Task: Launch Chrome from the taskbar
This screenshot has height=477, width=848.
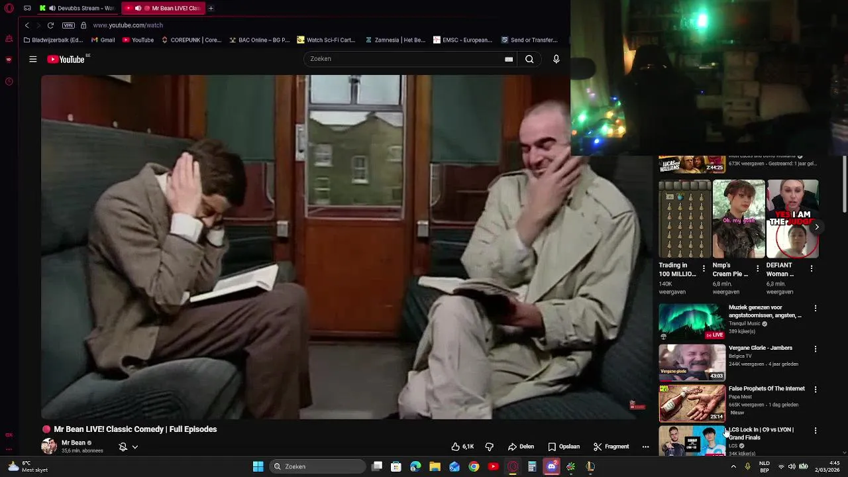Action: 474,466
